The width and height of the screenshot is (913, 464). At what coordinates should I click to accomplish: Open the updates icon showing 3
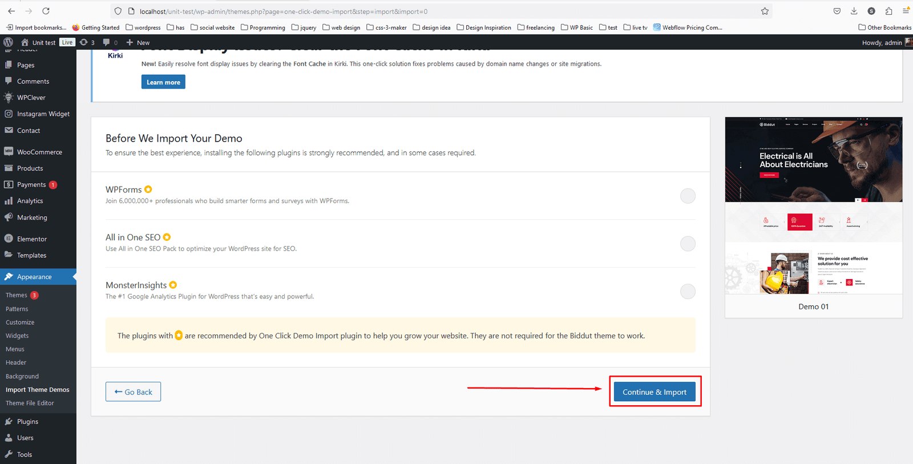point(87,42)
